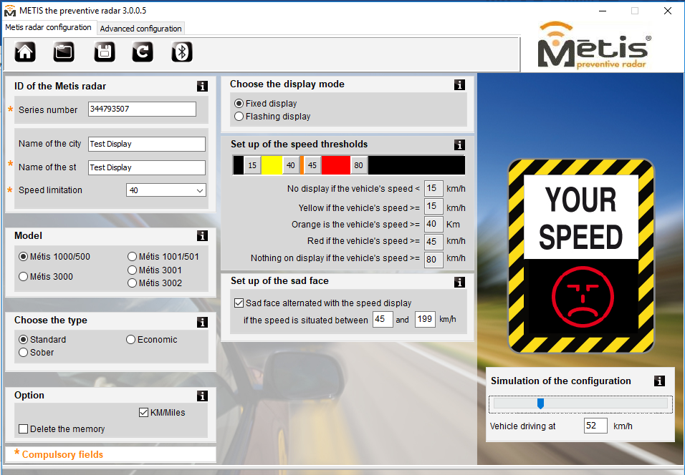Screen dimensions: 685x475
Task: Expand the Speed limitation dropdown
Action: pyautogui.click(x=199, y=190)
